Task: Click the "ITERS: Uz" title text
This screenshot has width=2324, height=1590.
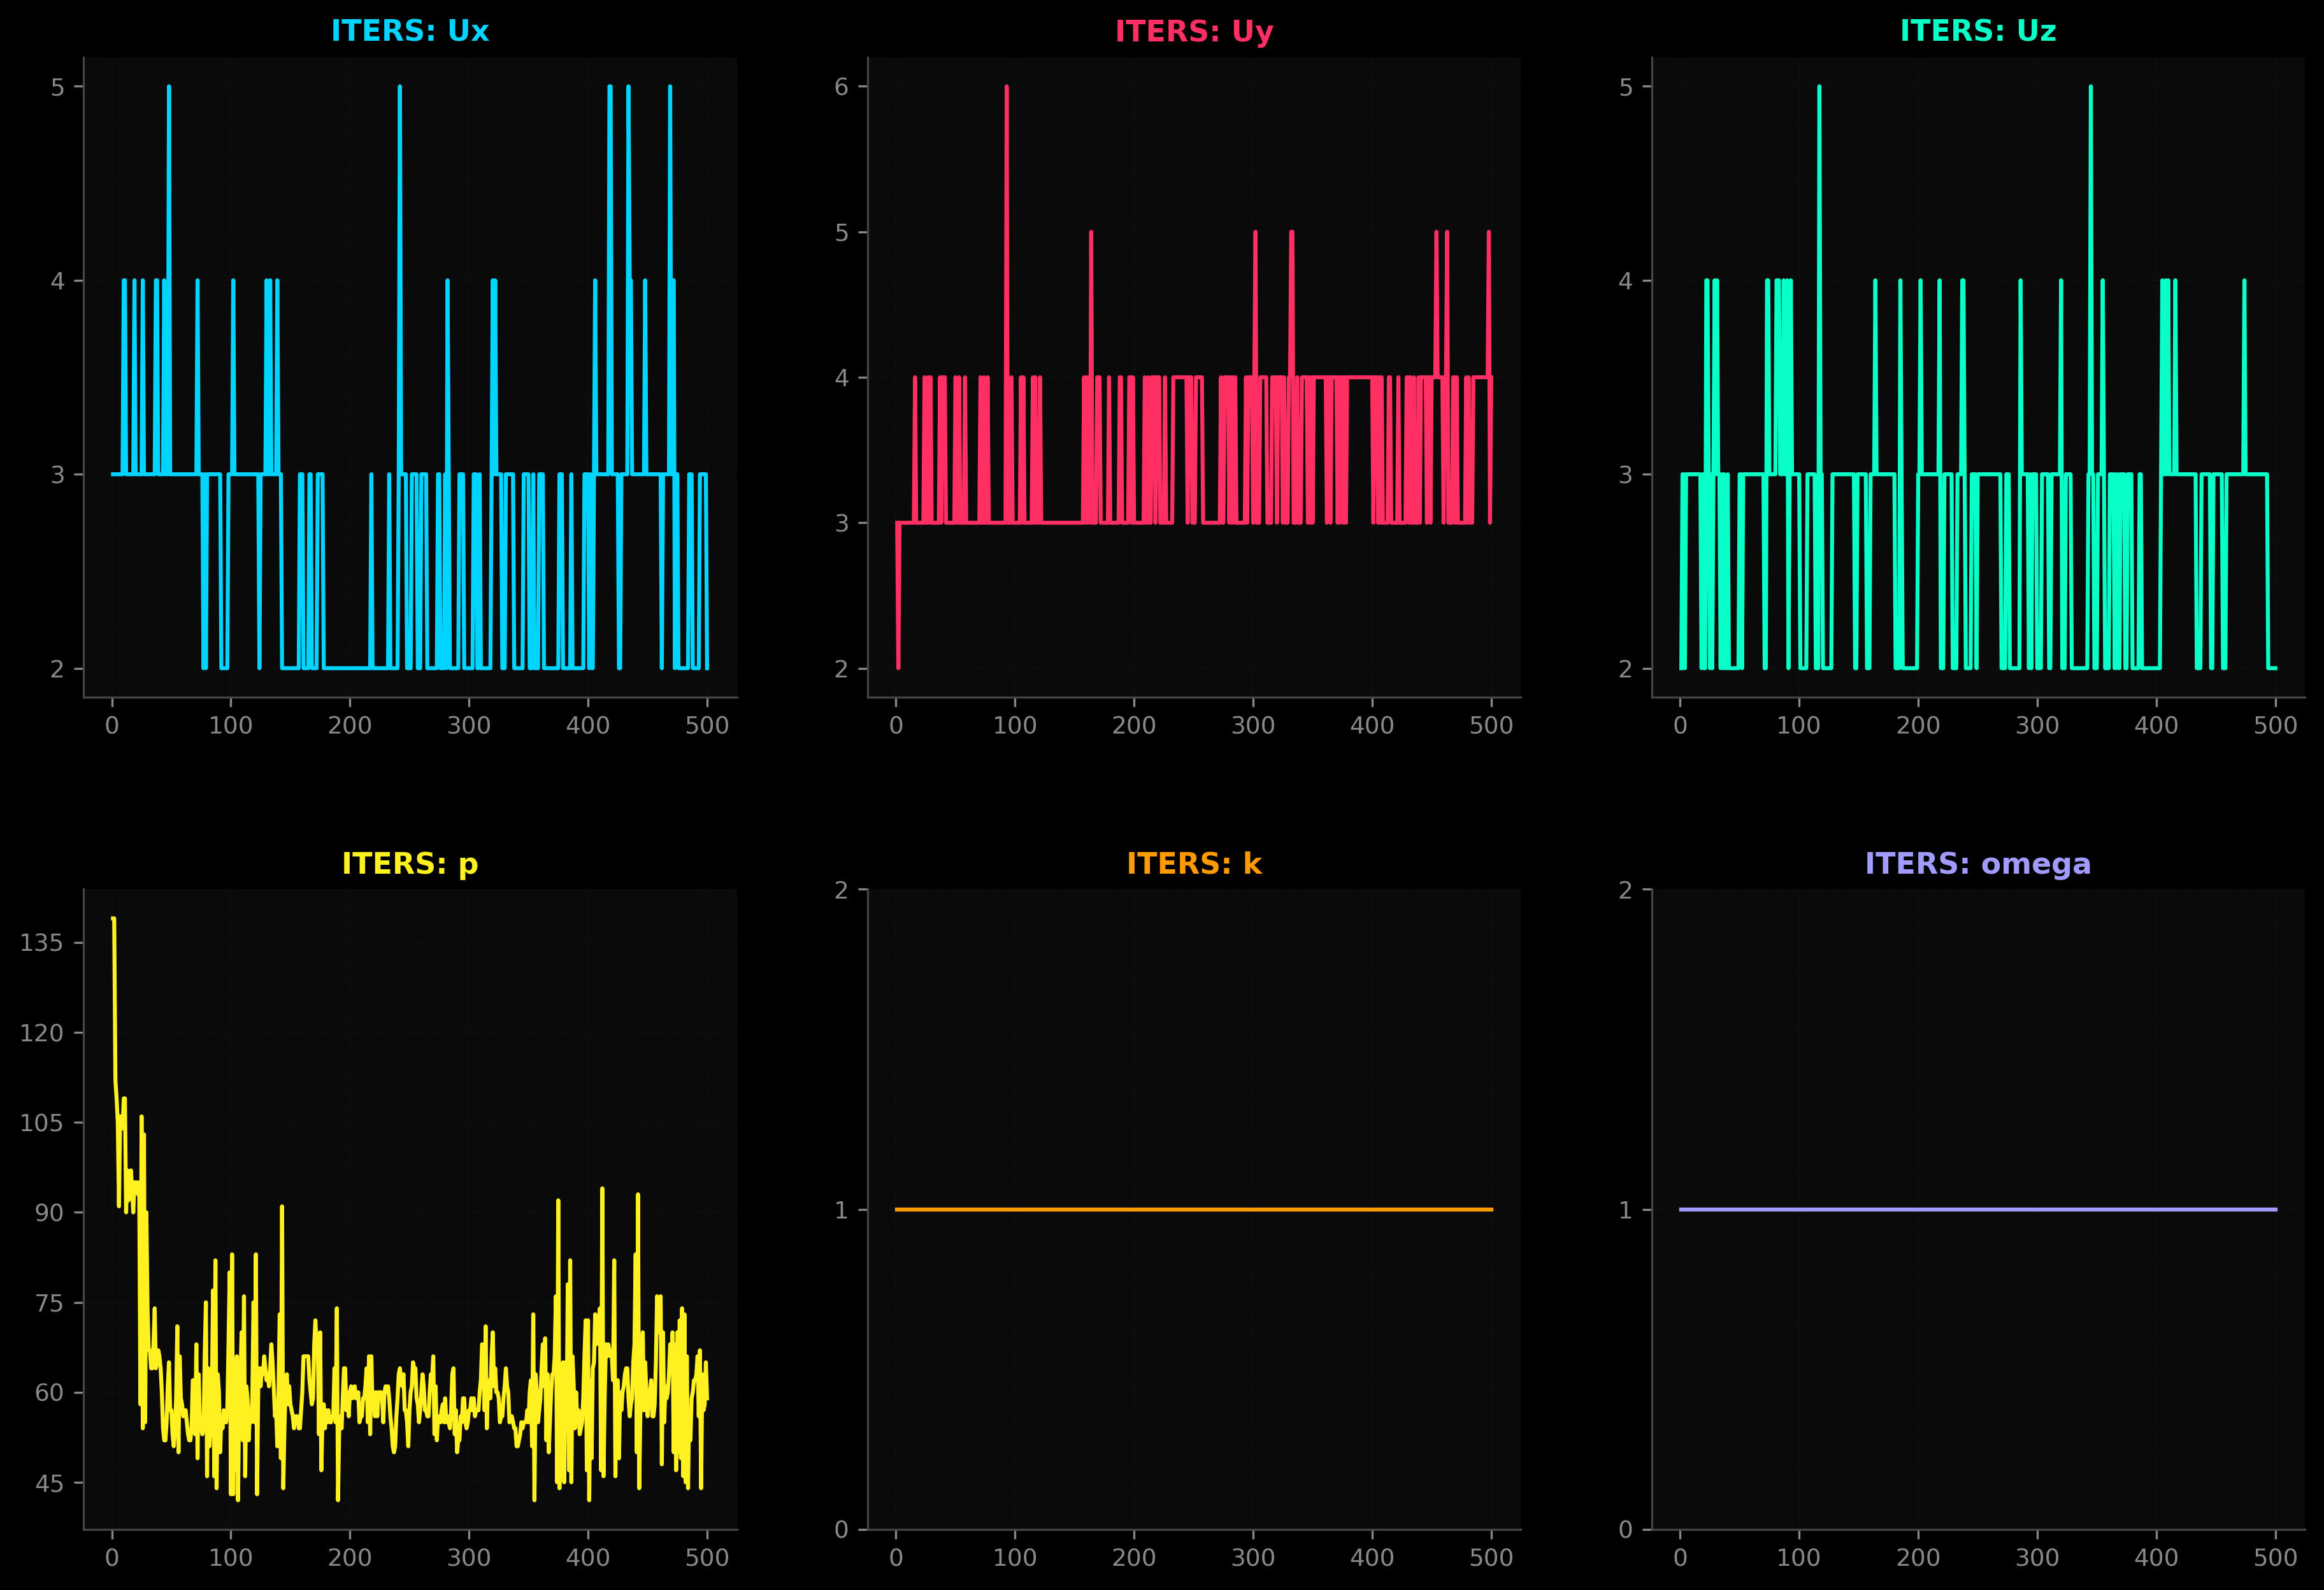Action: pyautogui.click(x=1978, y=31)
